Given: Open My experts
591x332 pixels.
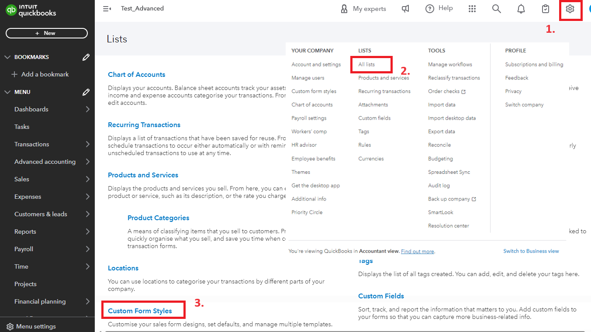Looking at the screenshot, I should [x=363, y=8].
